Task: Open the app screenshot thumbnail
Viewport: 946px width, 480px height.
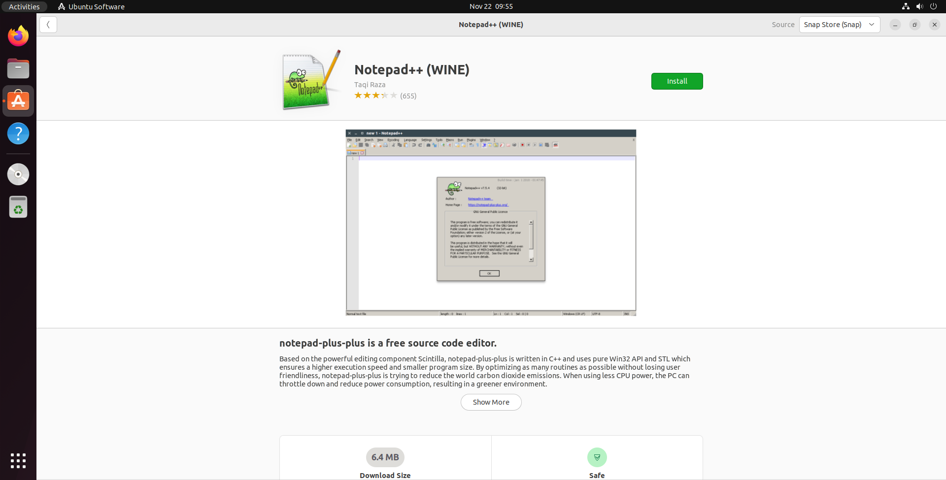Action: [x=491, y=223]
